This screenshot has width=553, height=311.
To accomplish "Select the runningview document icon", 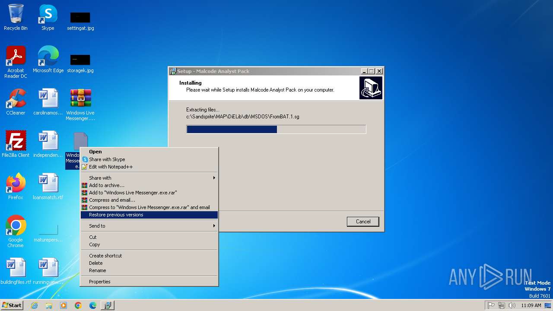I will point(48,271).
